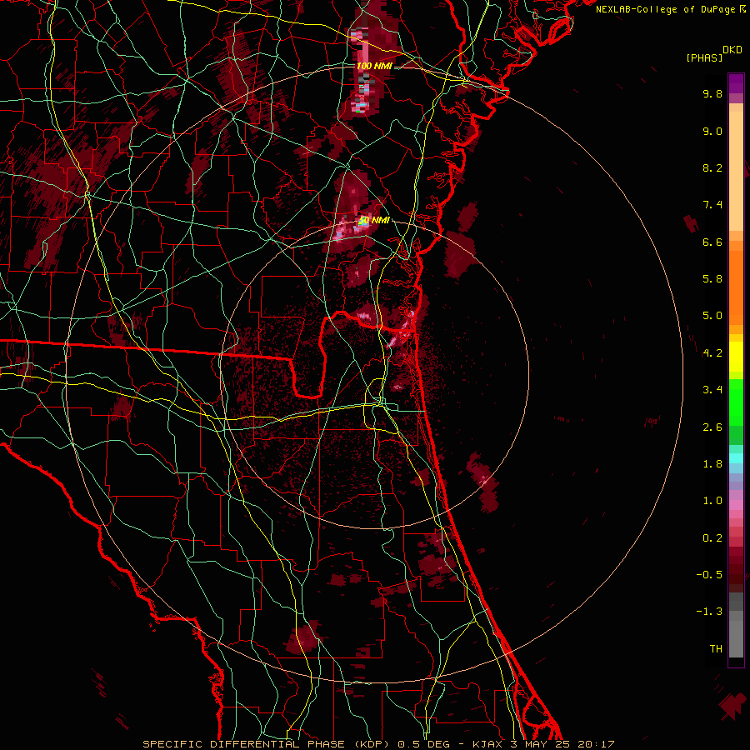Click the -1.3 scale value
Screen dimensions: 750x750
pos(709,612)
